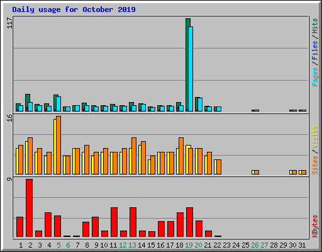Click the 117 axis maximum value
Screen dimensions: 322x252
[x=9, y=23]
